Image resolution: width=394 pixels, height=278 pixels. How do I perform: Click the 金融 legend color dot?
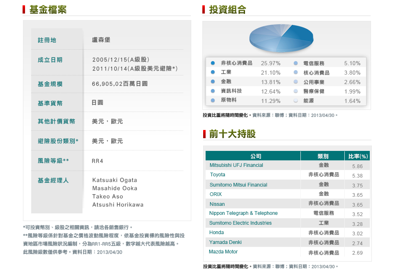(213, 82)
